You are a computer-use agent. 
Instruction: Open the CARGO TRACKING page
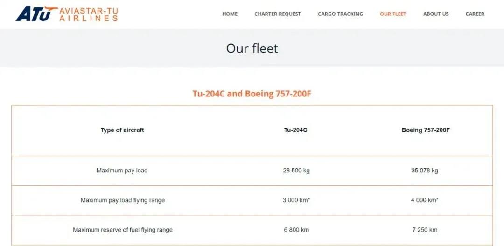340,14
